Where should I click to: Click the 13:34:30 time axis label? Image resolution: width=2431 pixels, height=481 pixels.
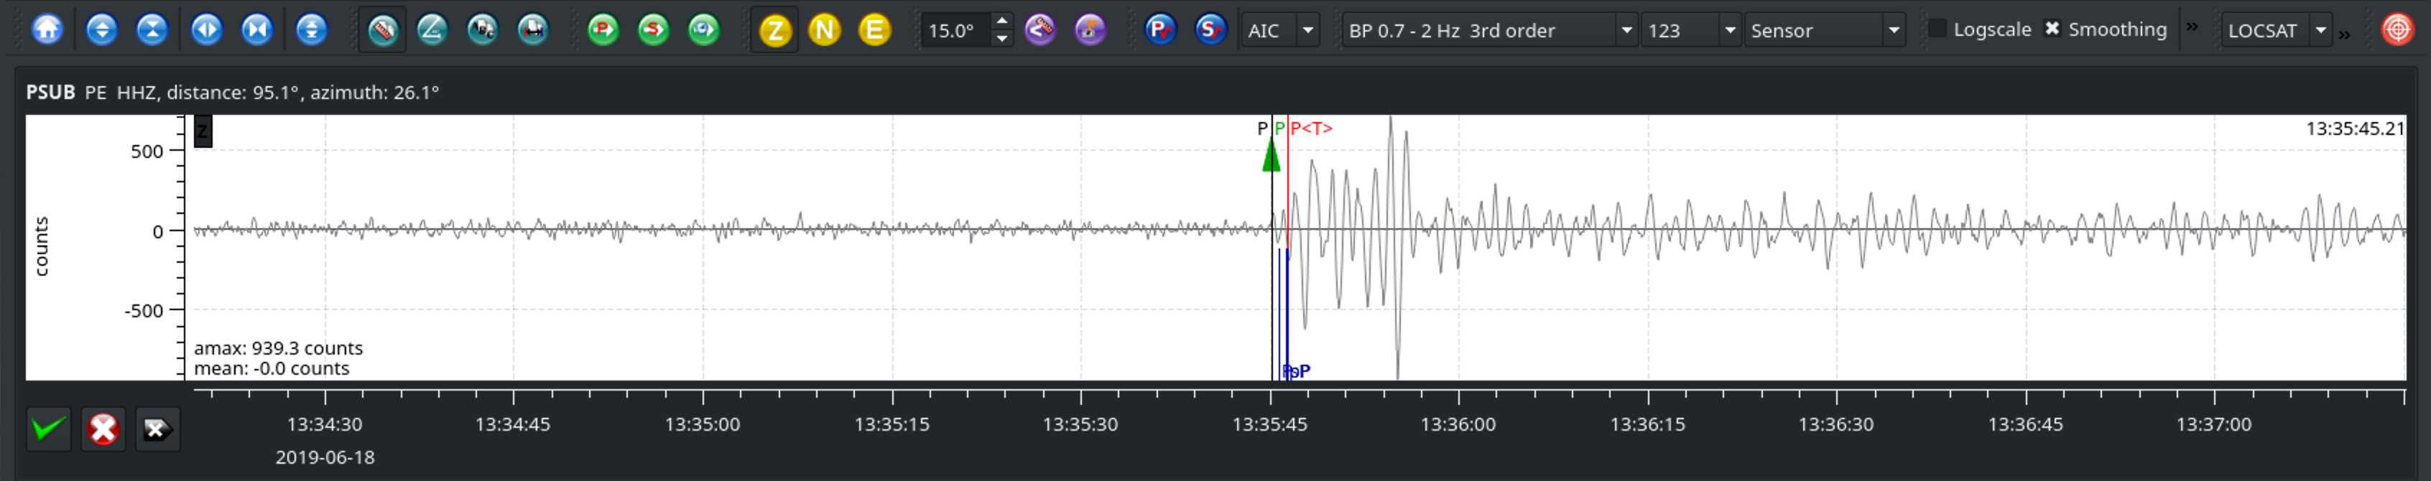[x=325, y=424]
